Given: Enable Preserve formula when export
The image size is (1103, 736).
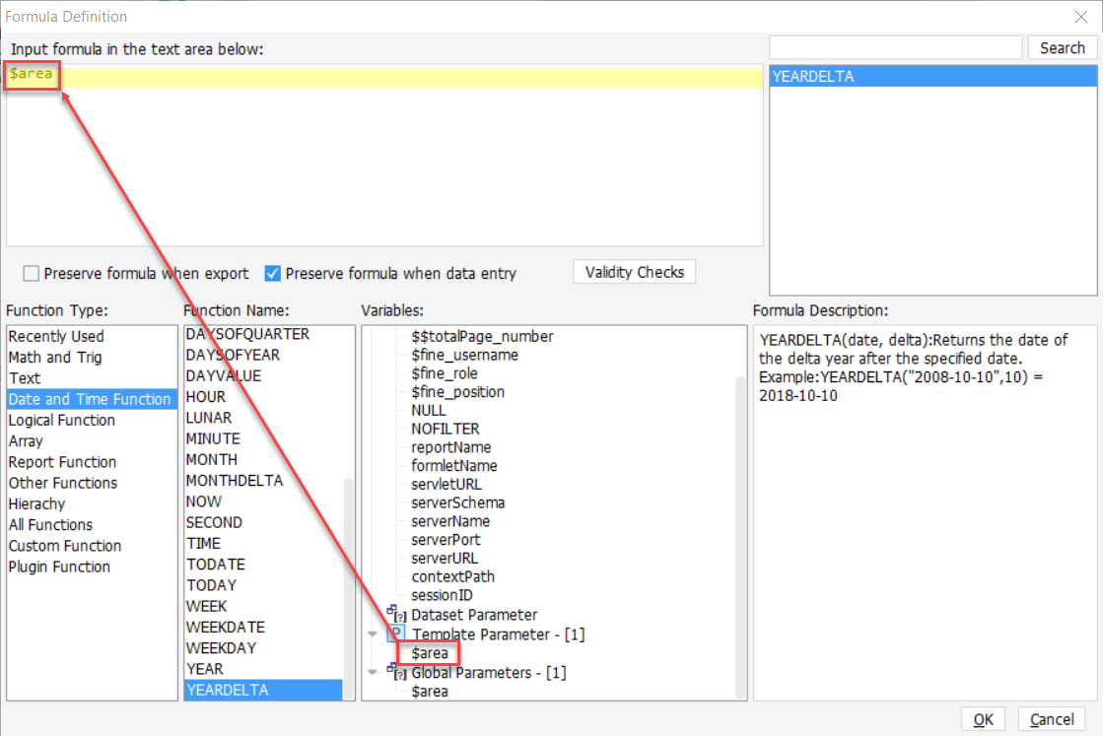Looking at the screenshot, I should 30,274.
